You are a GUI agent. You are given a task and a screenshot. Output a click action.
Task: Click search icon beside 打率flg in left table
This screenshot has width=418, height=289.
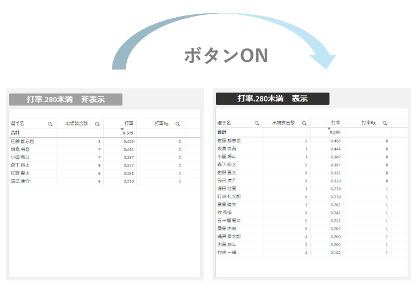pos(178,124)
